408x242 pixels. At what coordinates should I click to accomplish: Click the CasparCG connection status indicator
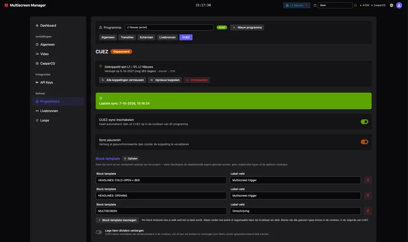click(379, 5)
